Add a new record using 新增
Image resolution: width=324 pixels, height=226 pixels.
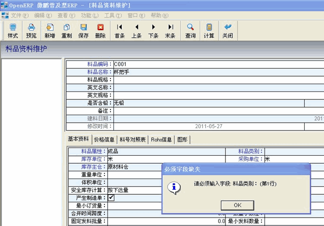(x=50, y=31)
